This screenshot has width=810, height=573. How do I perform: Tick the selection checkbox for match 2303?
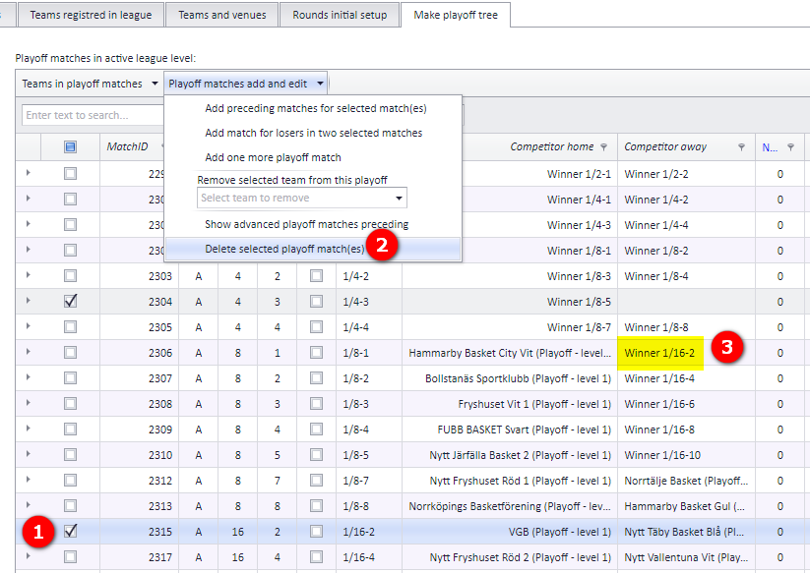(x=70, y=276)
